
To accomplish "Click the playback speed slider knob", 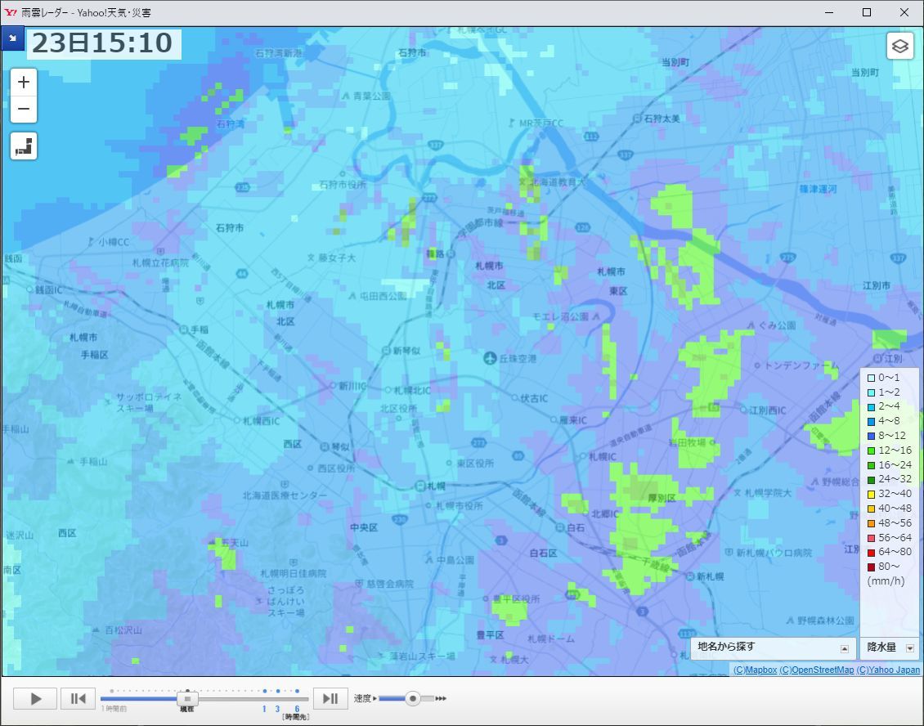I will 413,699.
